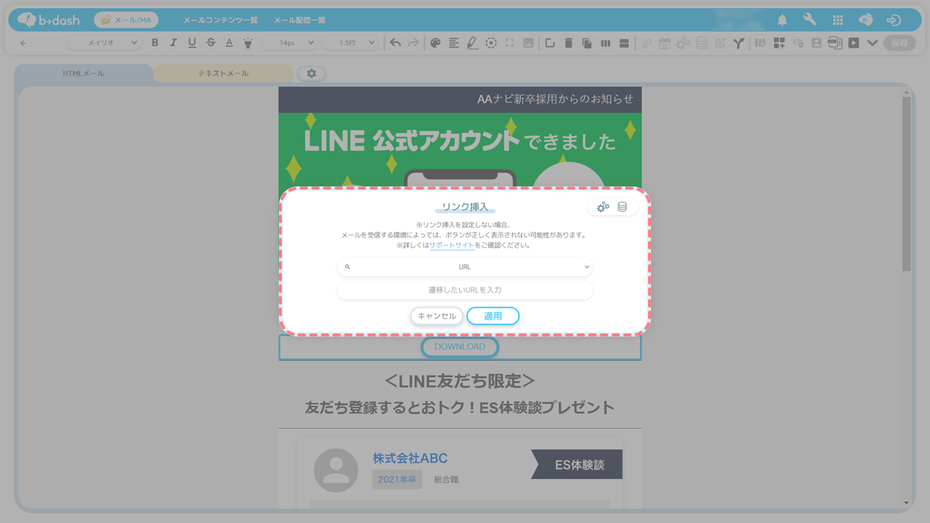Open the font color tool
Viewport: 930px width, 523px height.
(x=229, y=43)
